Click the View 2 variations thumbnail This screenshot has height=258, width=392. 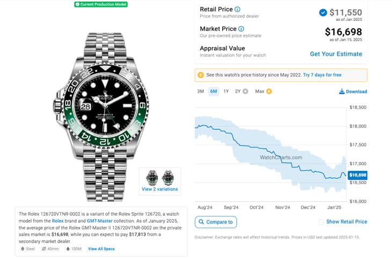pos(159,181)
